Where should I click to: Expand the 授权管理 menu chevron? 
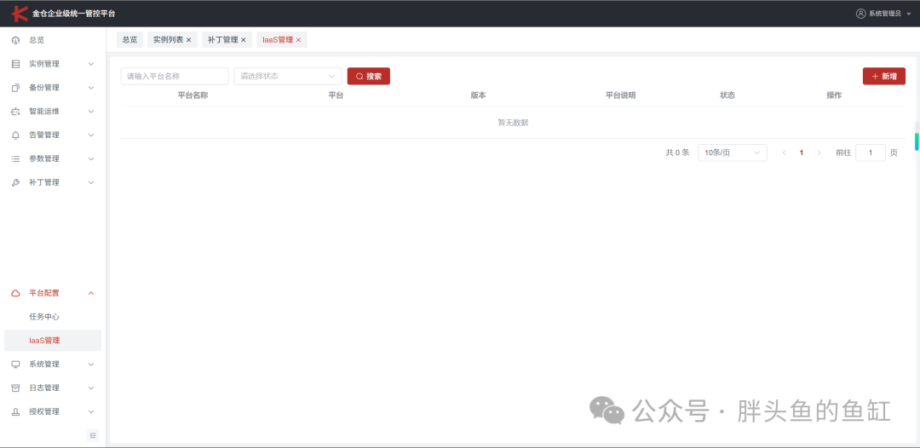[x=91, y=411]
